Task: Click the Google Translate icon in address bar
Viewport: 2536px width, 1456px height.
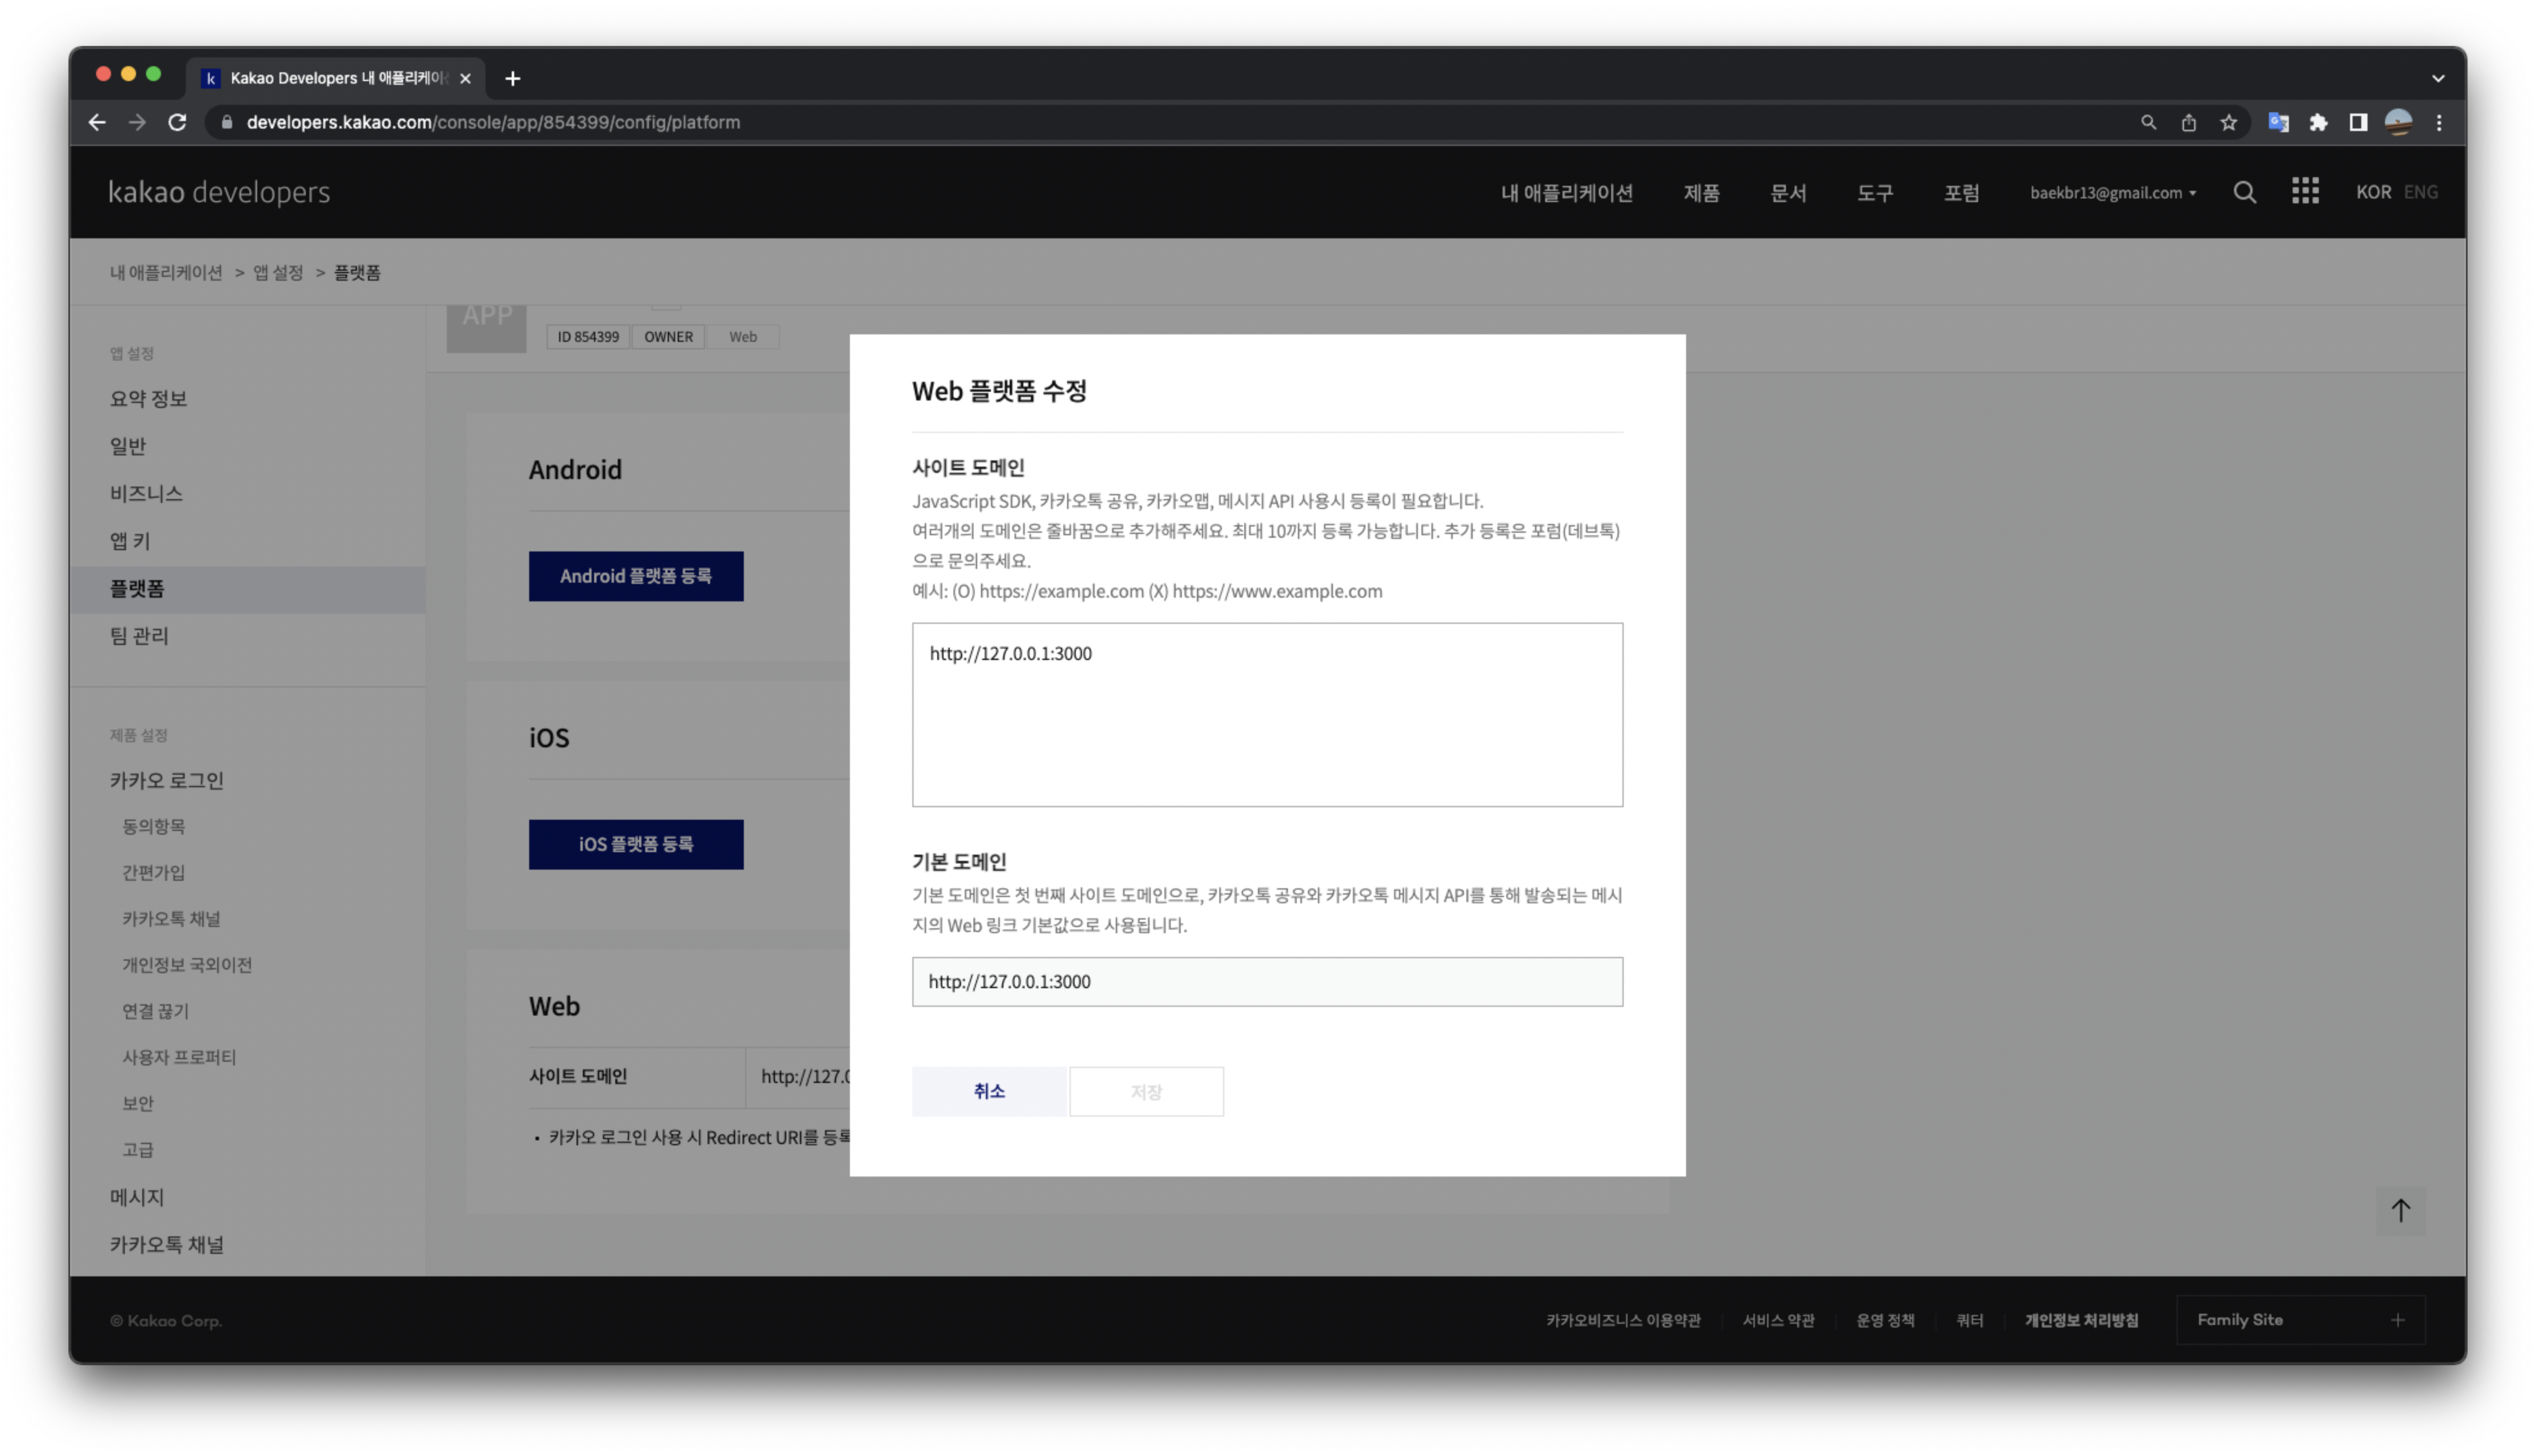Action: pos(2278,122)
